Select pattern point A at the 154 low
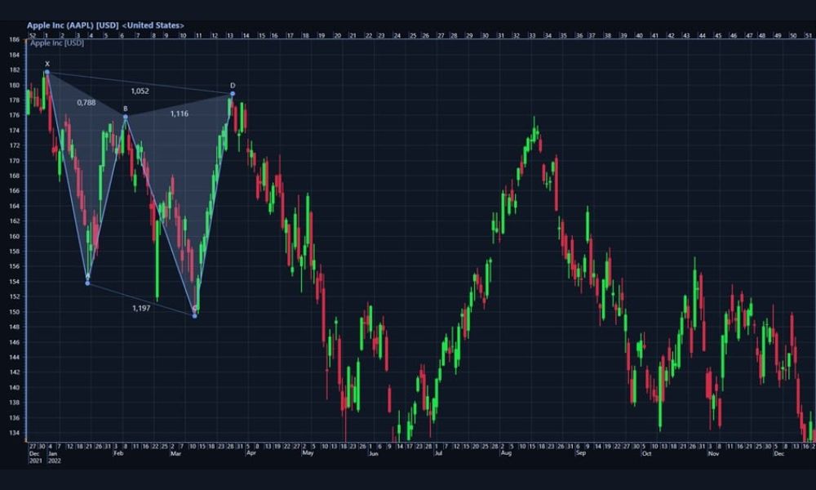Screen dimensions: 816x490 [x=87, y=283]
